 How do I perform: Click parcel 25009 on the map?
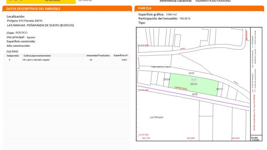coord(167,80)
